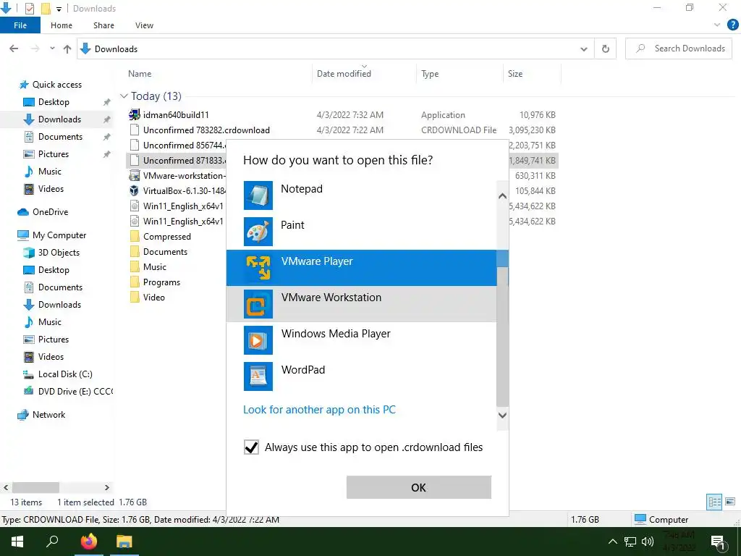The image size is (741, 556).
Task: Click the idman640build11 file icon
Action: 135,114
